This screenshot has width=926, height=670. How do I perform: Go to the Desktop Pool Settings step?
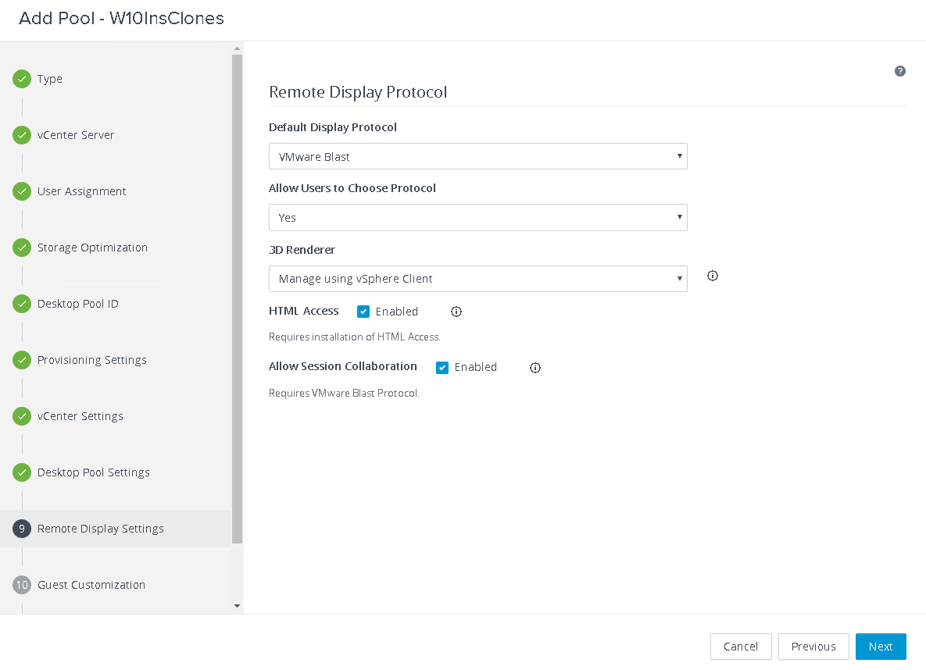(x=93, y=472)
